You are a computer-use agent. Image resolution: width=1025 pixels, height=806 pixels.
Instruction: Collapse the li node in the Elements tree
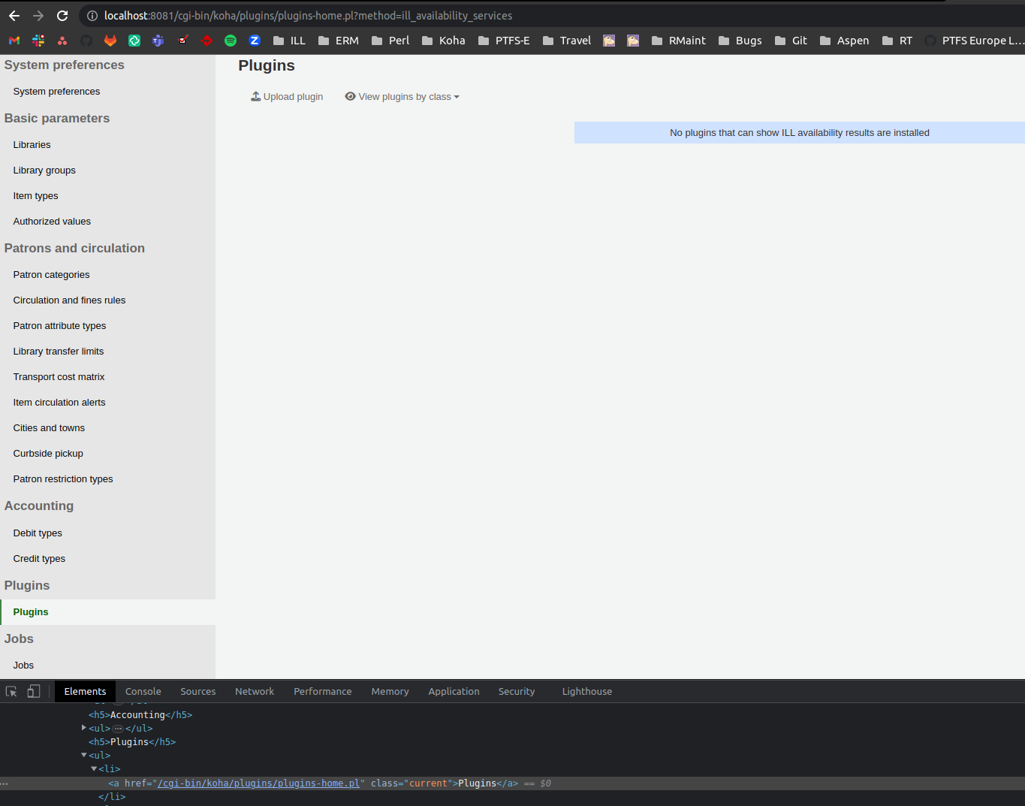pyautogui.click(x=94, y=768)
